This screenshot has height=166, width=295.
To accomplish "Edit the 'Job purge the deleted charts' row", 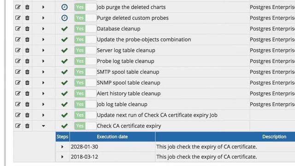I will [x=18, y=7].
